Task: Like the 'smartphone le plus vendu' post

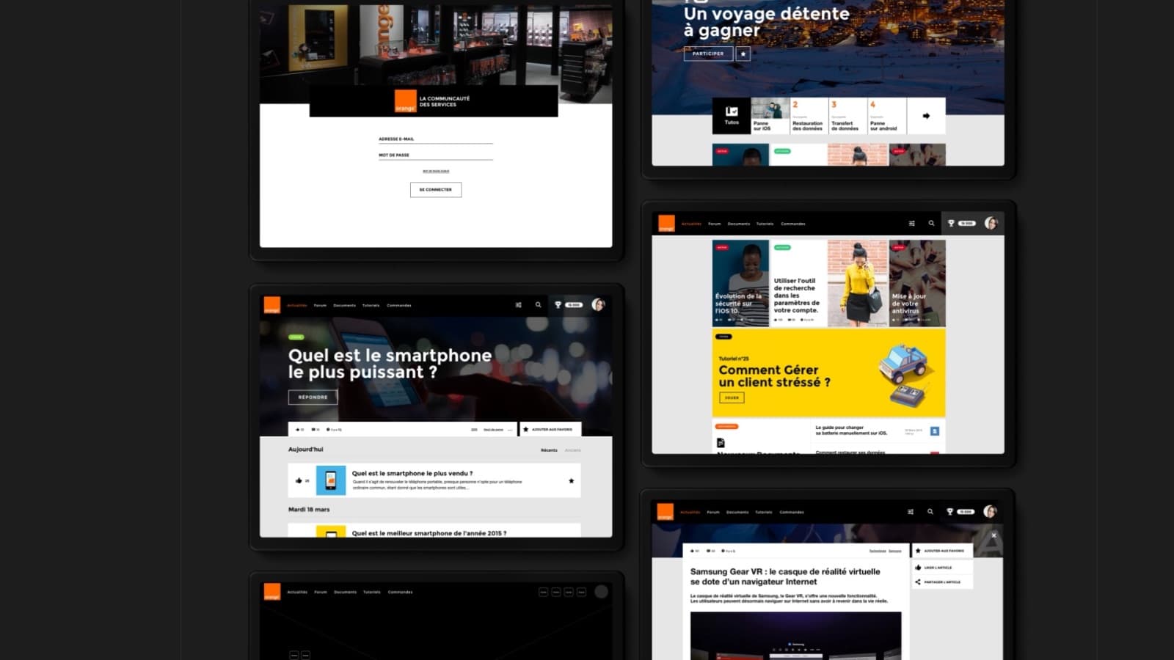Action: (299, 481)
